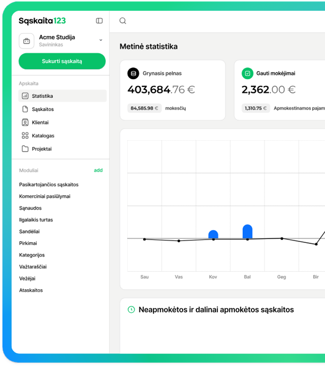Expand the Acme Studija account dropdown
This screenshot has height=366, width=325.
(x=101, y=40)
